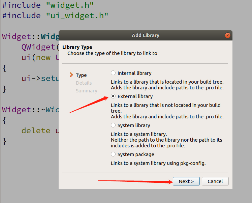This screenshot has width=252, height=203.
Task: Click the pkg-config description text
Action: (158, 163)
